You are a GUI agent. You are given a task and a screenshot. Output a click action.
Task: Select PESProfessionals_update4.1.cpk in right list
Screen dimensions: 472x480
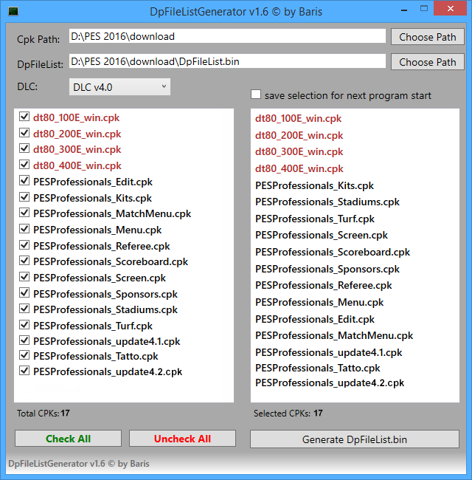pyautogui.click(x=329, y=353)
